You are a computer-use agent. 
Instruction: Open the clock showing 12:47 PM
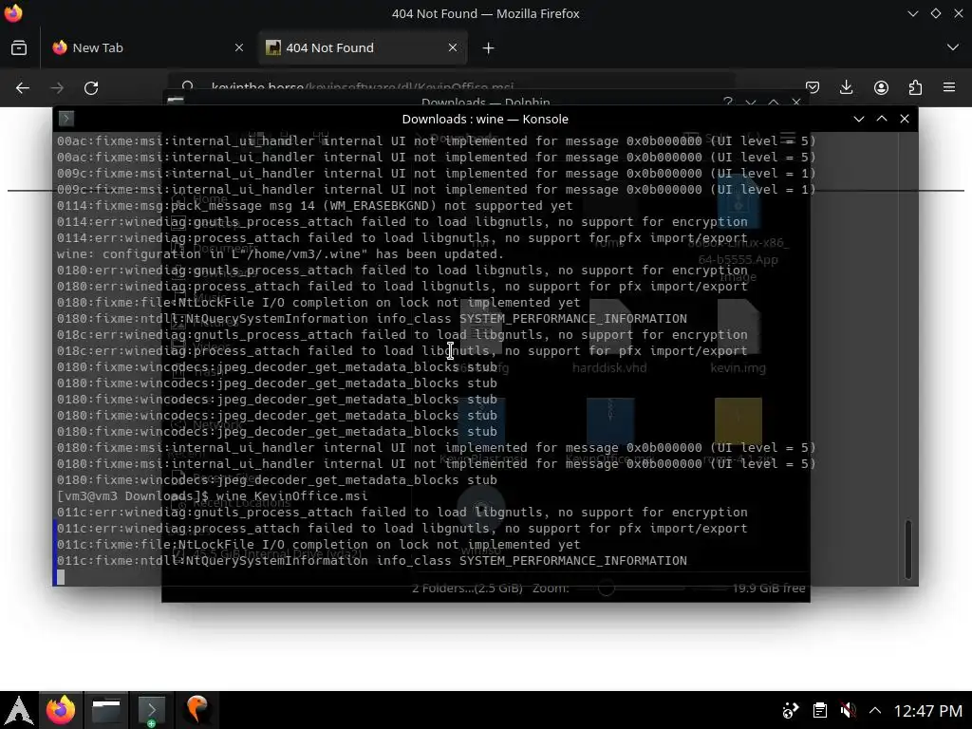[928, 710]
